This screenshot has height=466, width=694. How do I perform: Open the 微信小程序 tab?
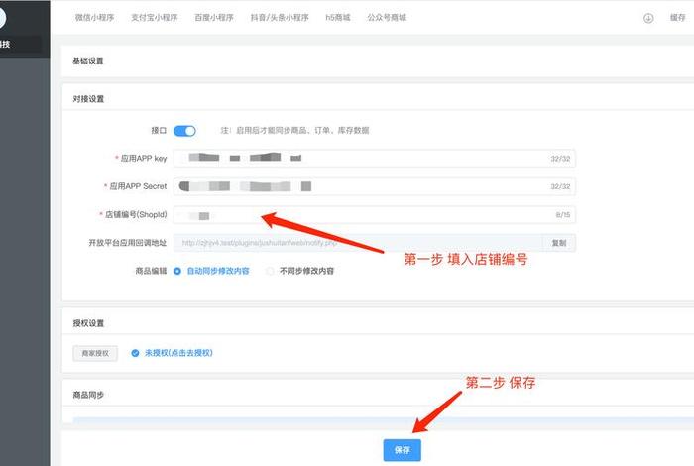pos(95,18)
